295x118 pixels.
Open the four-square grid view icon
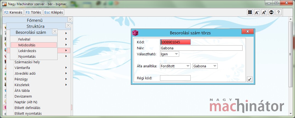coord(250,12)
